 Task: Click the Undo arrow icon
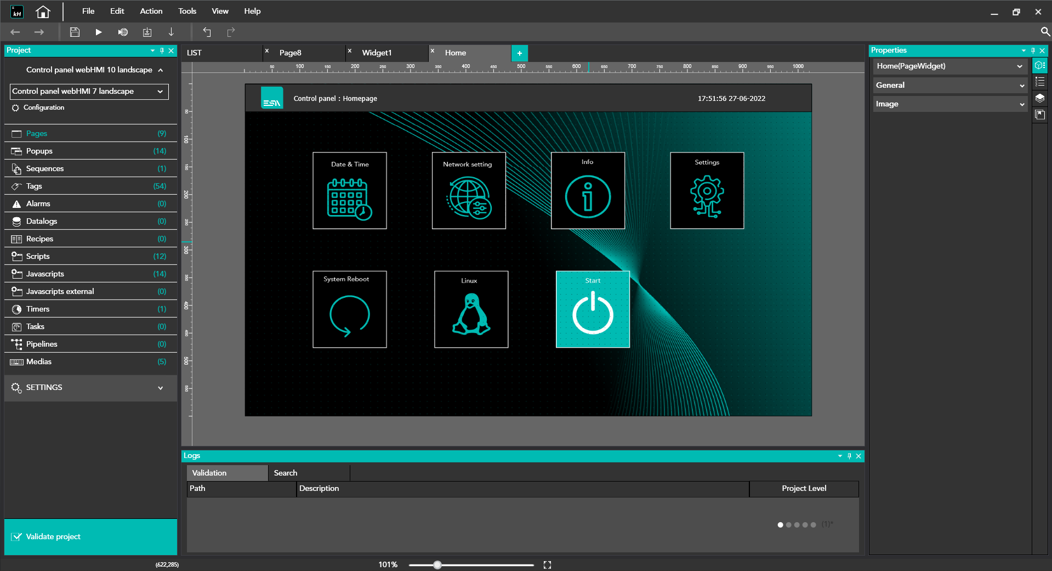[207, 32]
